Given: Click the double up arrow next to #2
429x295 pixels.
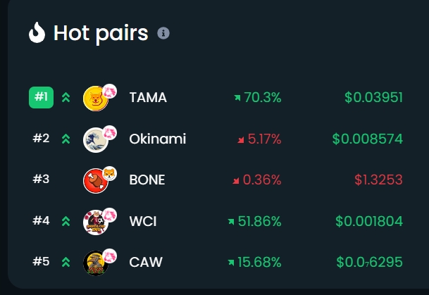Looking at the screenshot, I should point(66,139).
